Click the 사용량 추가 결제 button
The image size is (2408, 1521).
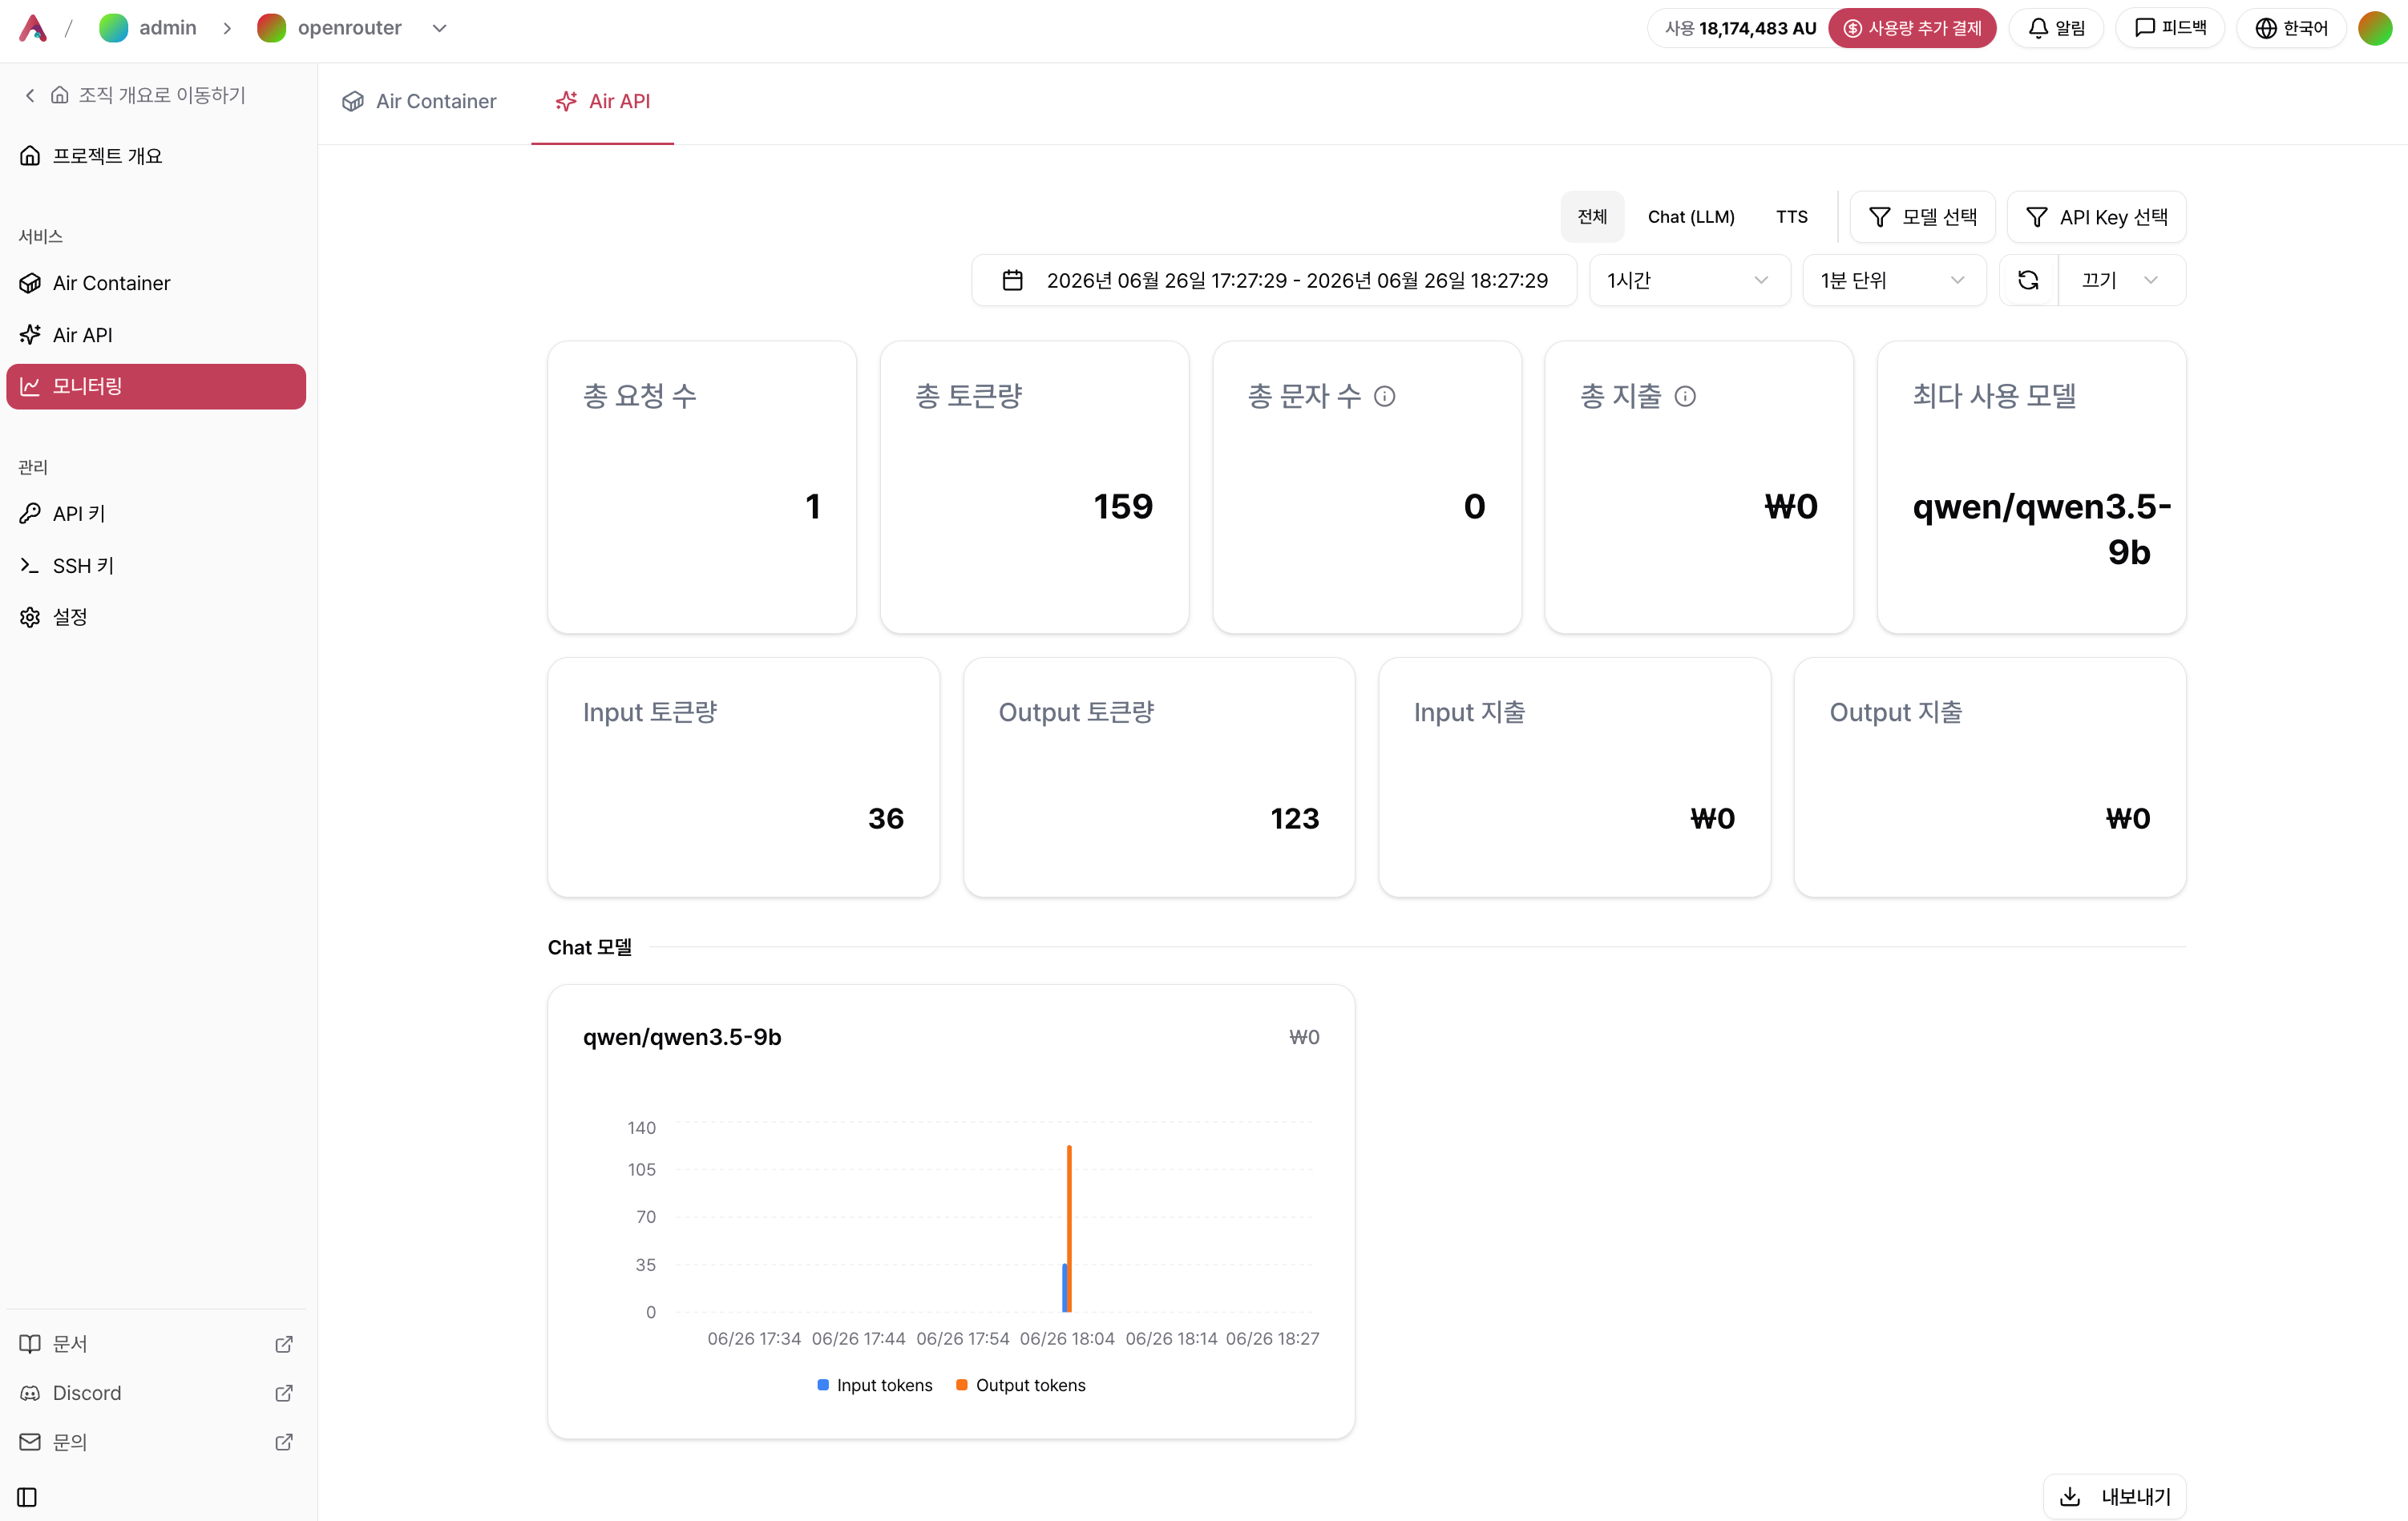point(1912,28)
